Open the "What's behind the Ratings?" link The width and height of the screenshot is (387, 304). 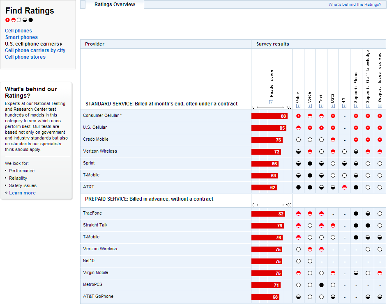coord(355,5)
